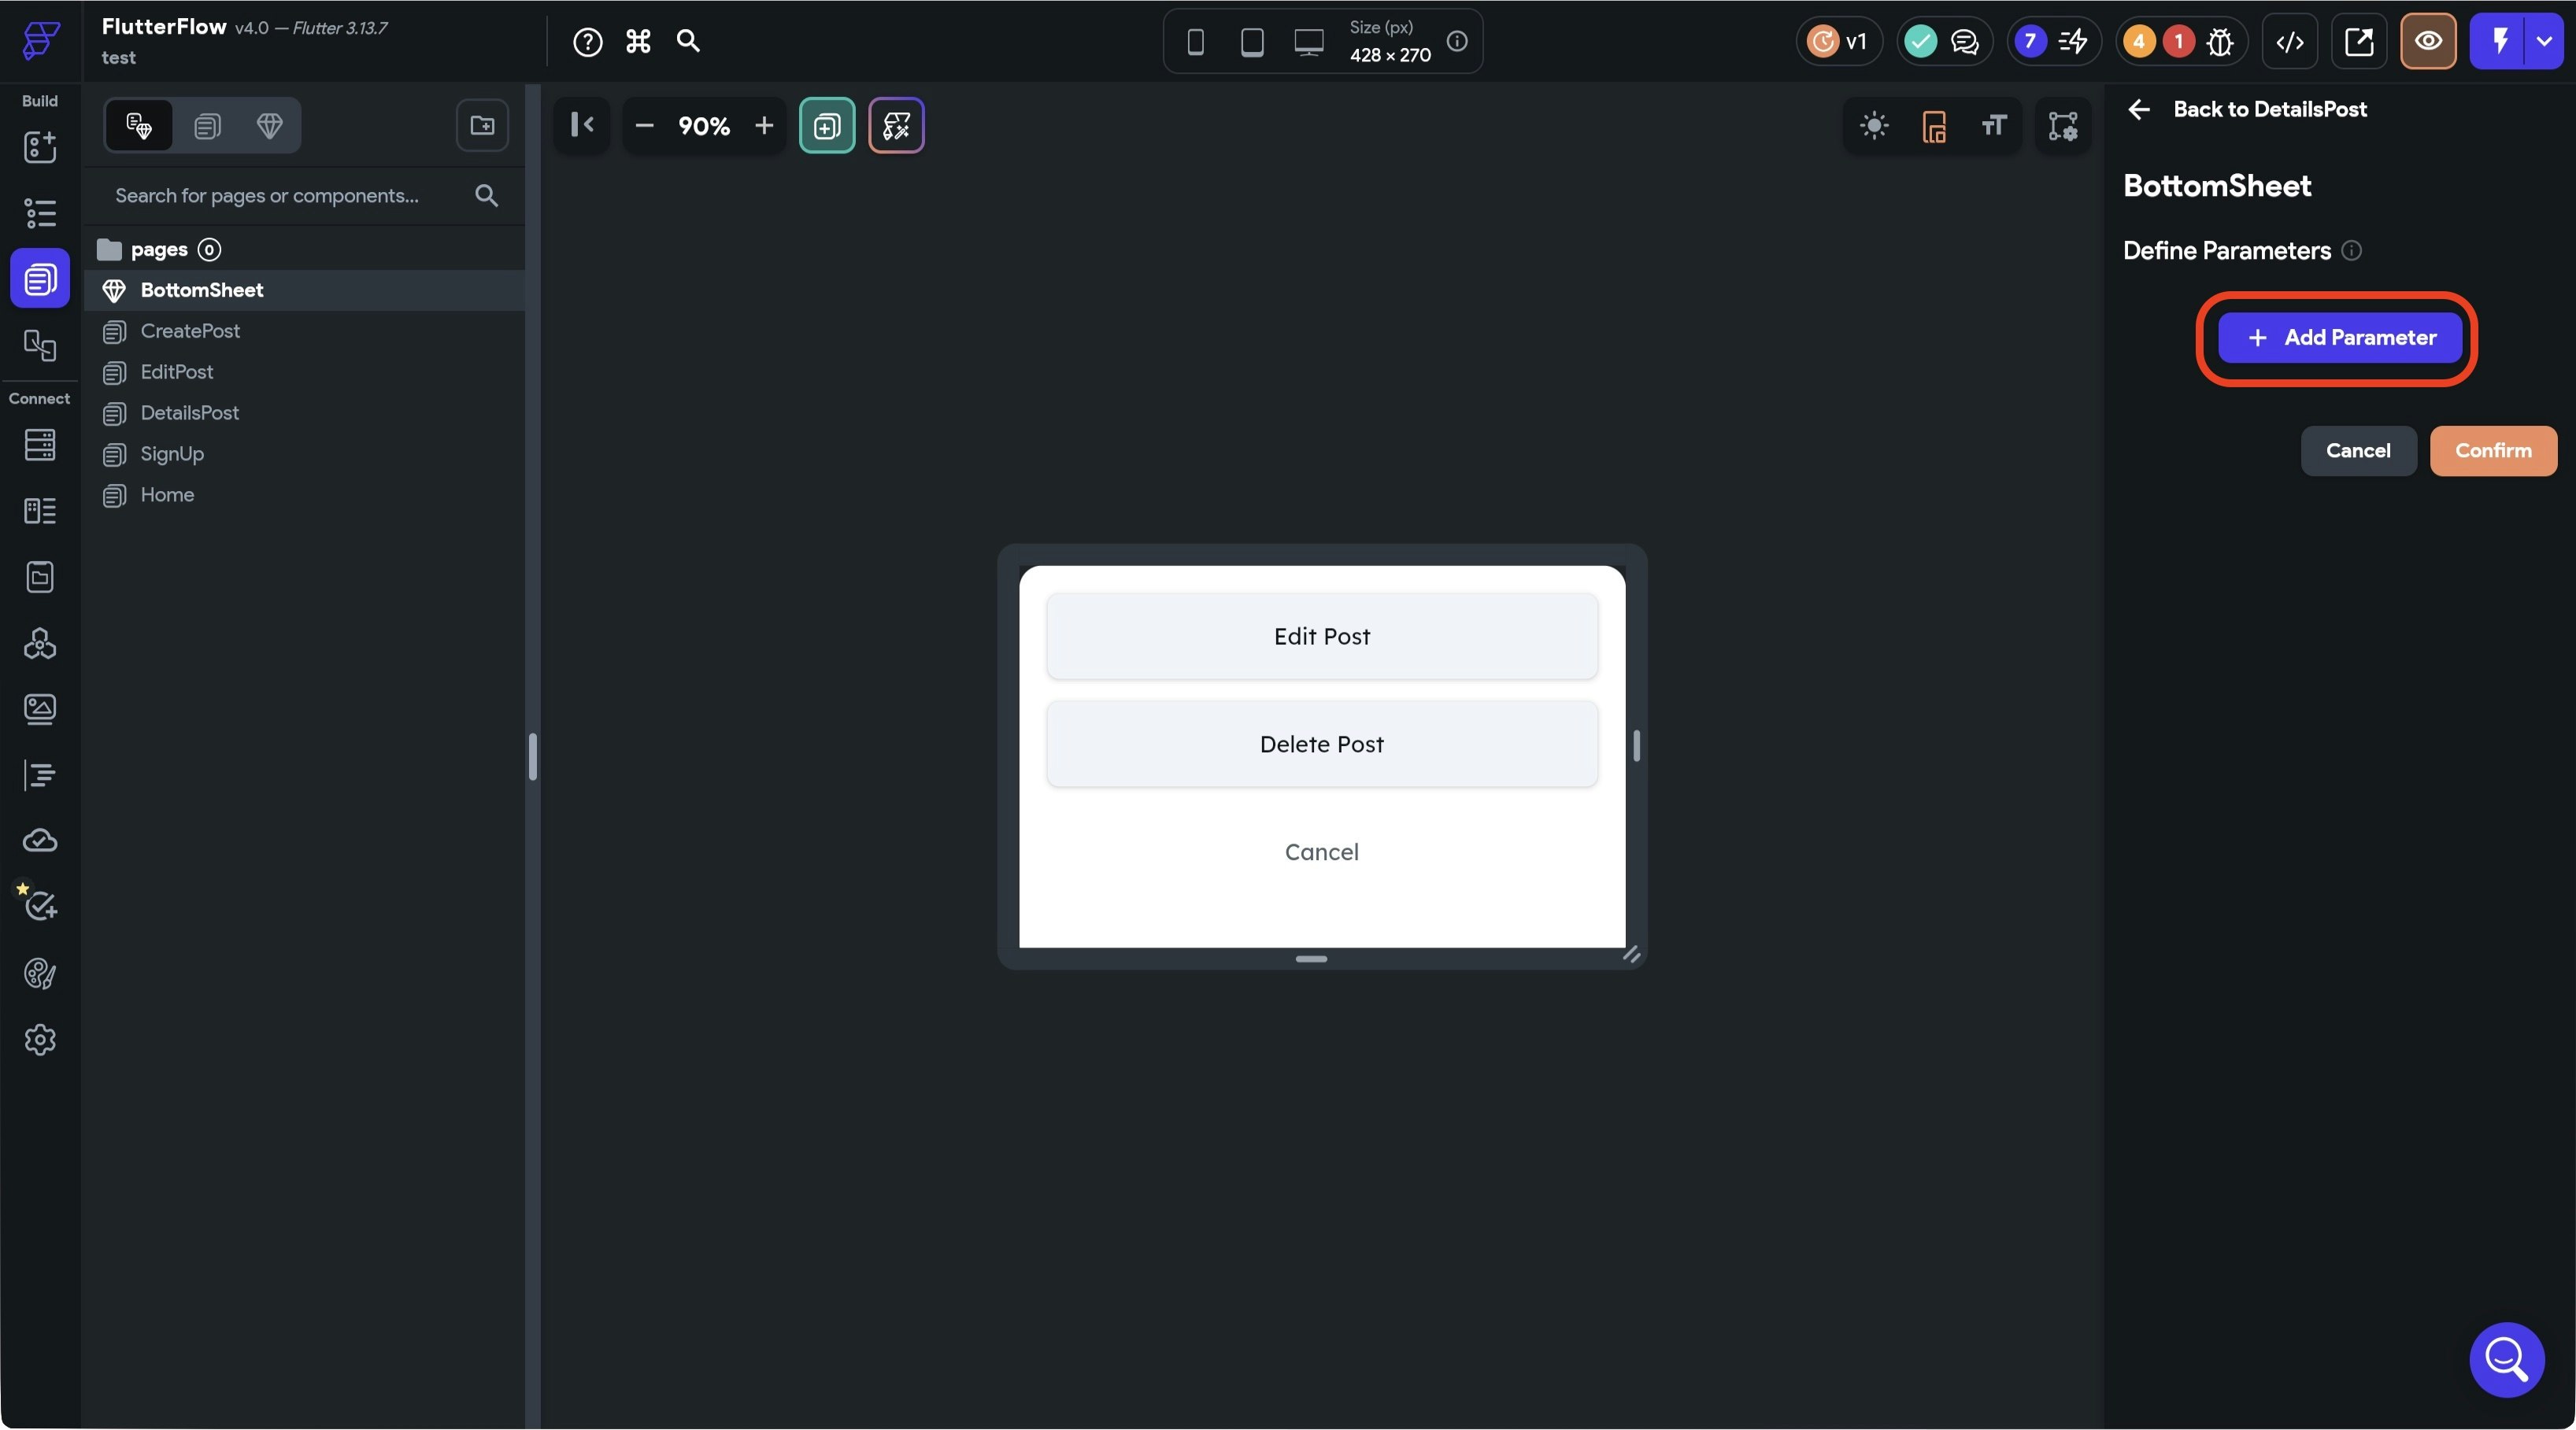Image resolution: width=2576 pixels, height=1430 pixels.
Task: Open Theme Settings palette icon
Action: [x=40, y=974]
